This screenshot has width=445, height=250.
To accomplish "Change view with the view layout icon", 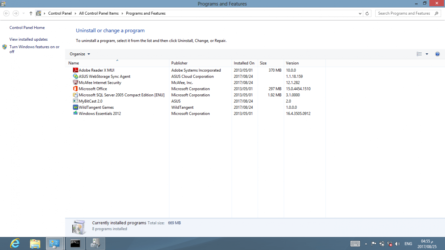I will coord(419,54).
